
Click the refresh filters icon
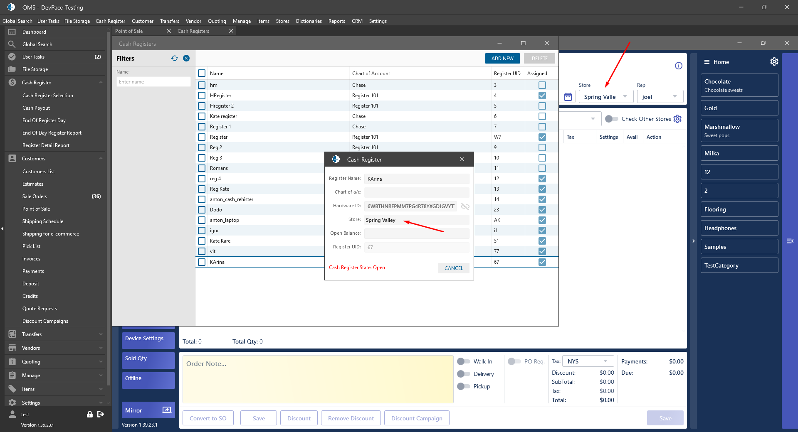175,59
